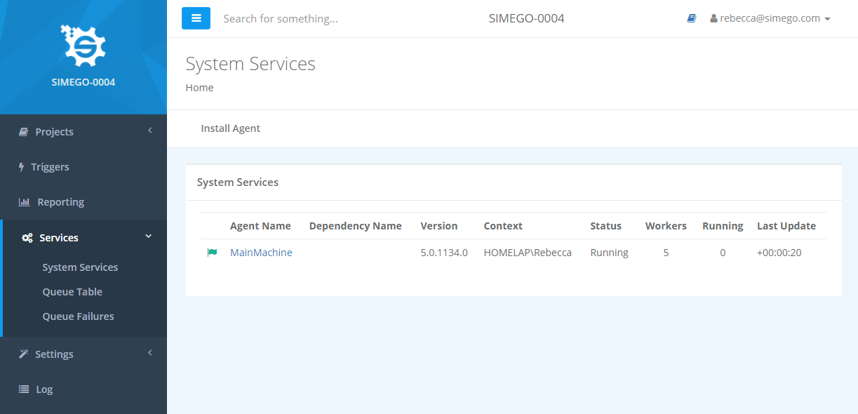This screenshot has height=414, width=858.
Task: Click the Reporting bar chart icon
Action: tap(24, 202)
